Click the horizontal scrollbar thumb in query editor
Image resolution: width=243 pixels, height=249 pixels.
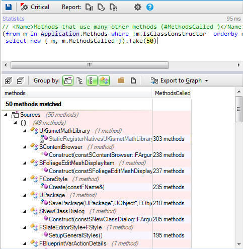coord(90,65)
